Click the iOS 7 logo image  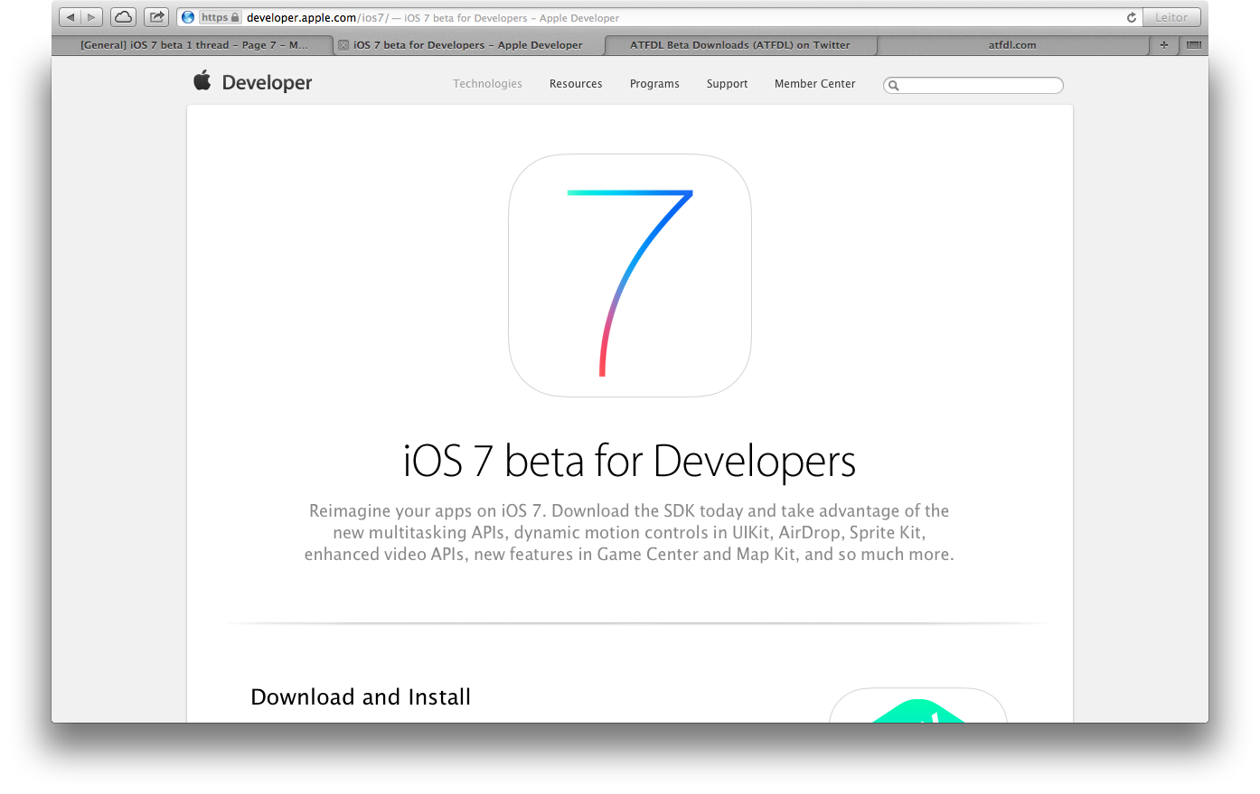tap(630, 276)
